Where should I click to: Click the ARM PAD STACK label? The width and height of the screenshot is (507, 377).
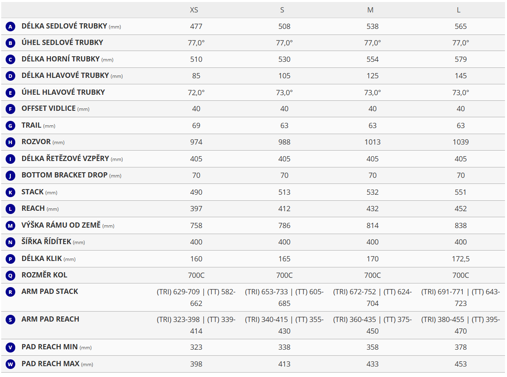click(50, 291)
